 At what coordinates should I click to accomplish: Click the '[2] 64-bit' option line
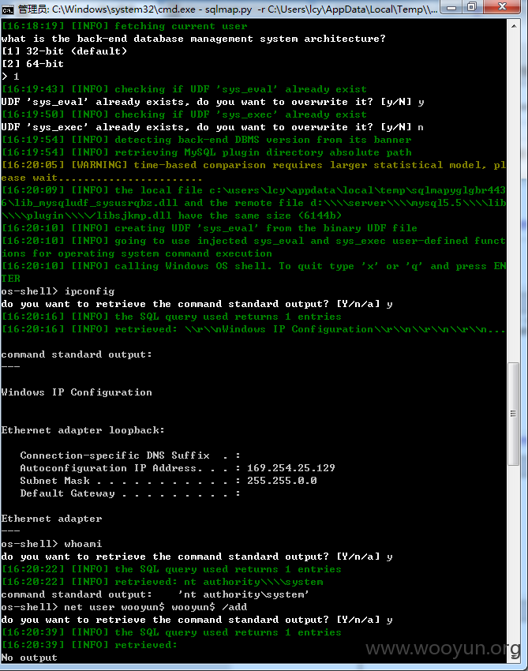(x=32, y=64)
